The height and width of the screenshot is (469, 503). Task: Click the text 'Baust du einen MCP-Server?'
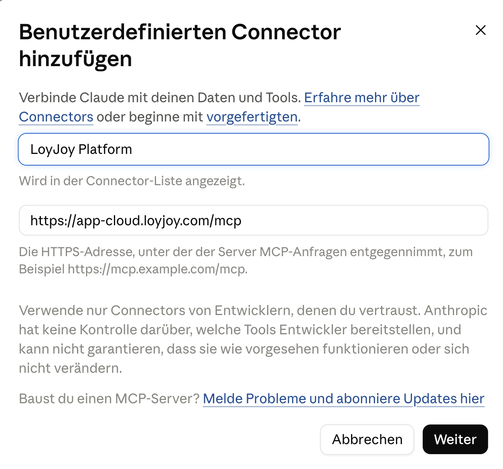point(109,399)
